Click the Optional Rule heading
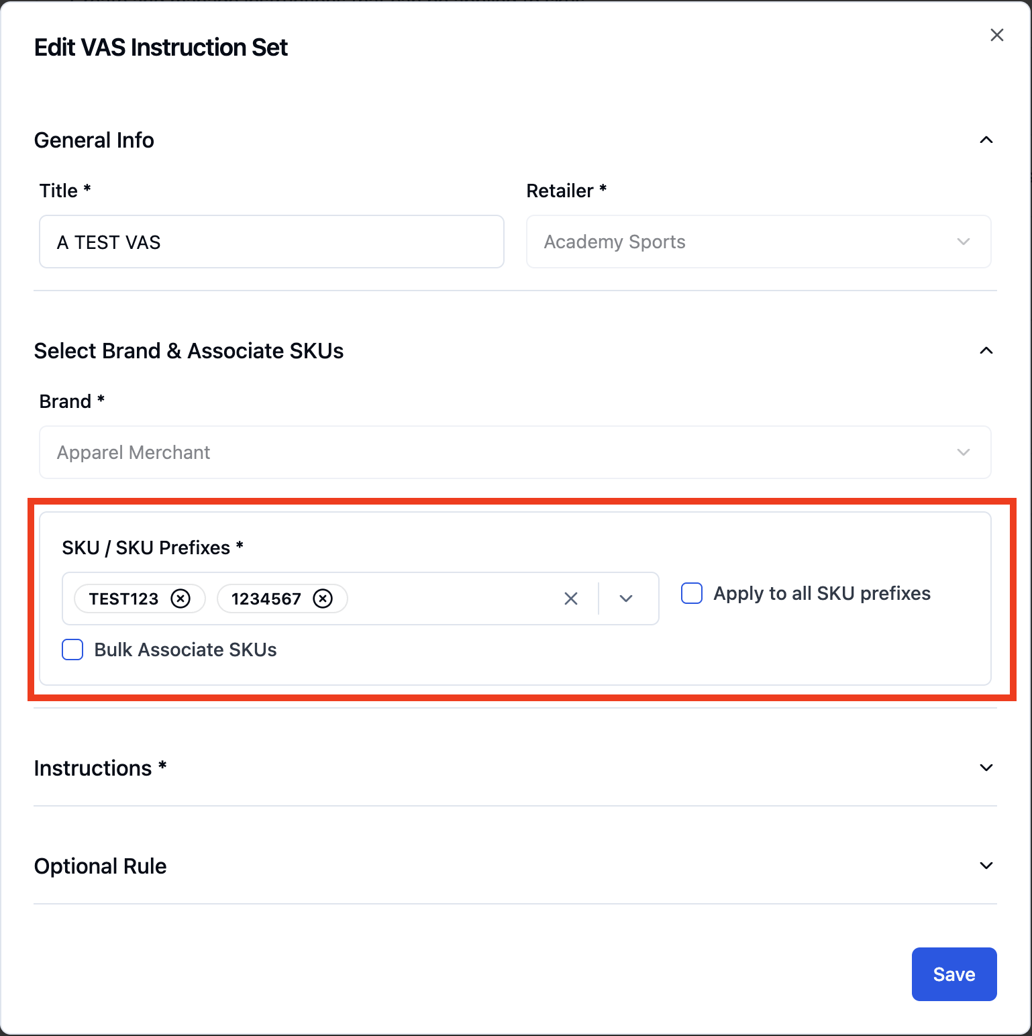This screenshot has width=1032, height=1036. coord(100,866)
